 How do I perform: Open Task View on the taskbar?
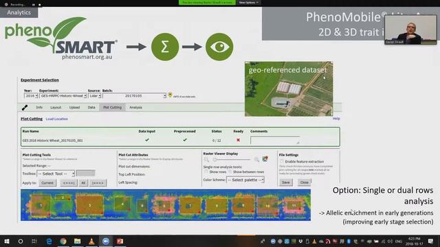point(34,241)
